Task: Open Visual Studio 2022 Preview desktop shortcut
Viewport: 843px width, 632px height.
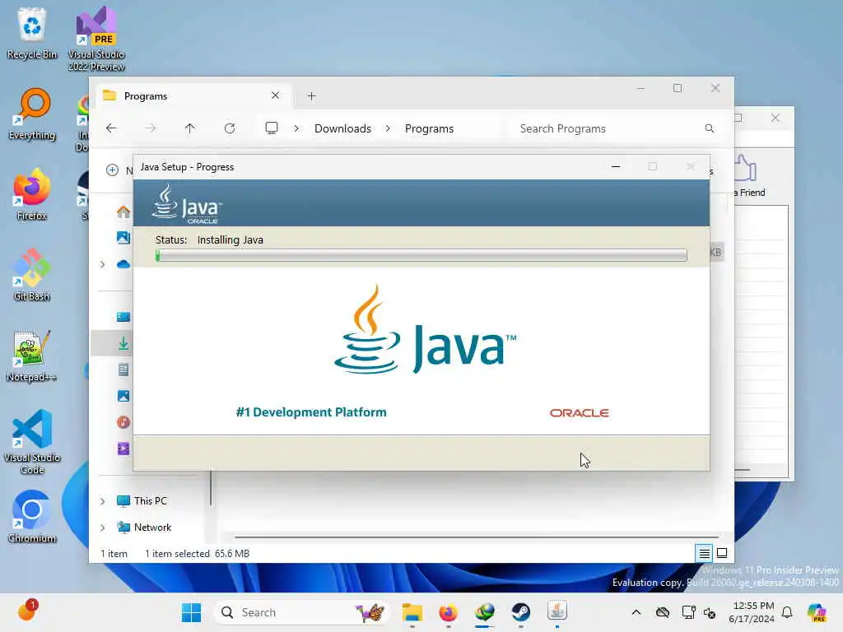Action: pyautogui.click(x=96, y=39)
